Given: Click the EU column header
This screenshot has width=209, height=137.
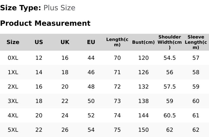Looking at the screenshot, I should click(91, 42).
